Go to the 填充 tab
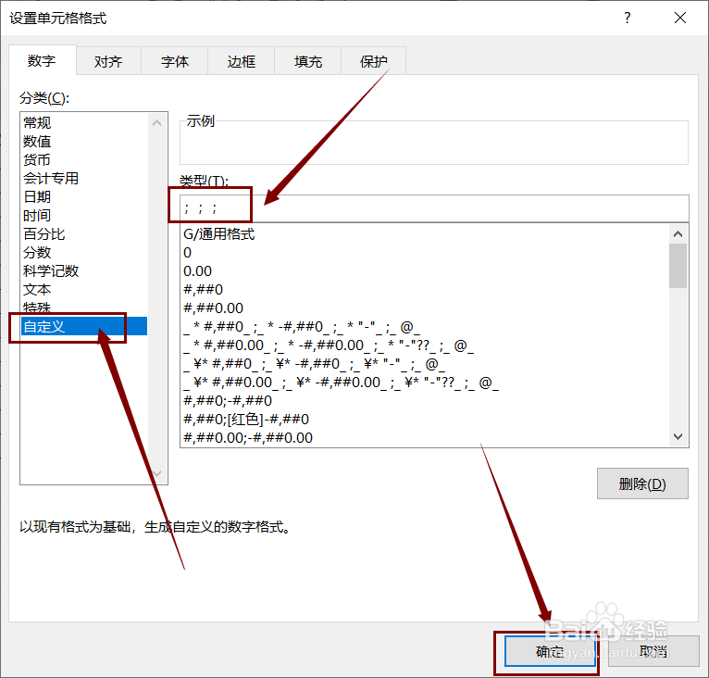Viewport: 709px width, 678px height. click(x=308, y=61)
